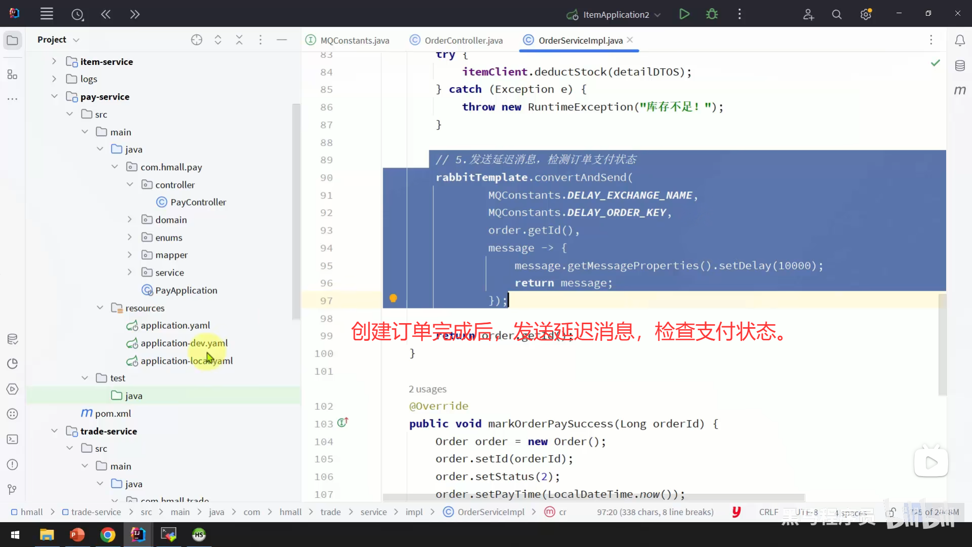
Task: Open the Notifications bell icon
Action: pos(960,40)
